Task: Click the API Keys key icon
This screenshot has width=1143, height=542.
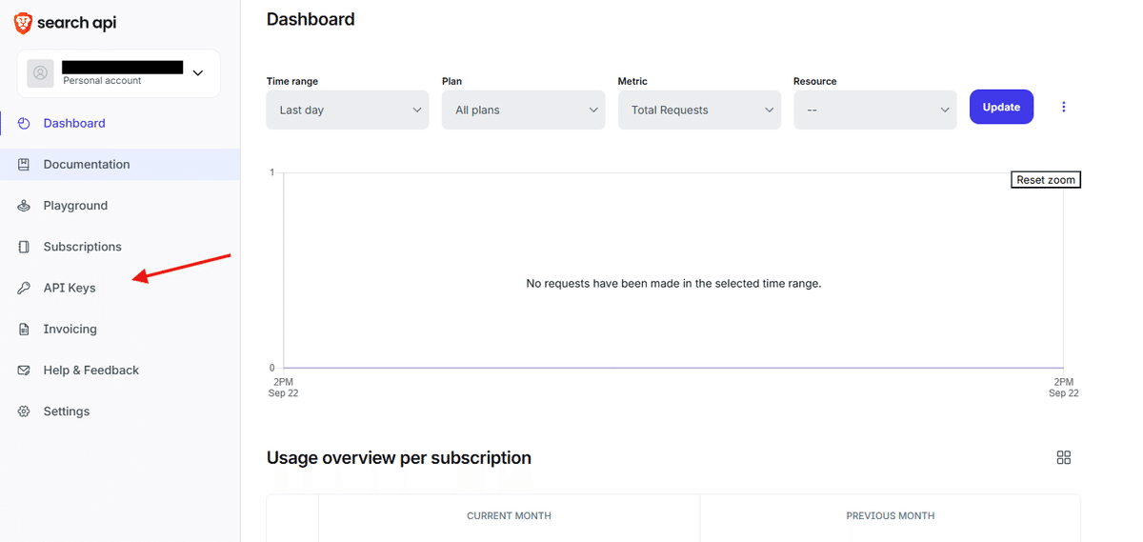Action: [x=24, y=288]
